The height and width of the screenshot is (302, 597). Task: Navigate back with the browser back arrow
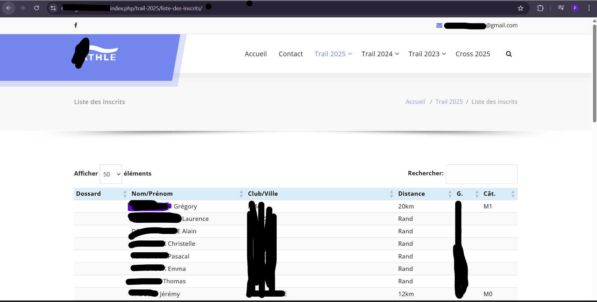[x=8, y=8]
